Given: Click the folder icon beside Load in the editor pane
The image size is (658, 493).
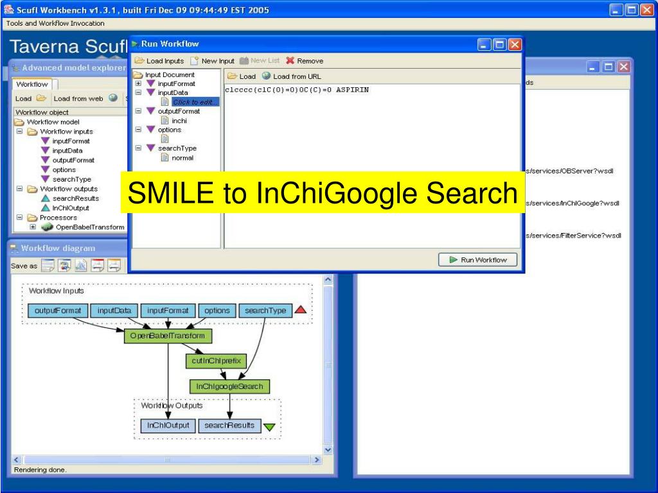Looking at the screenshot, I should point(232,76).
